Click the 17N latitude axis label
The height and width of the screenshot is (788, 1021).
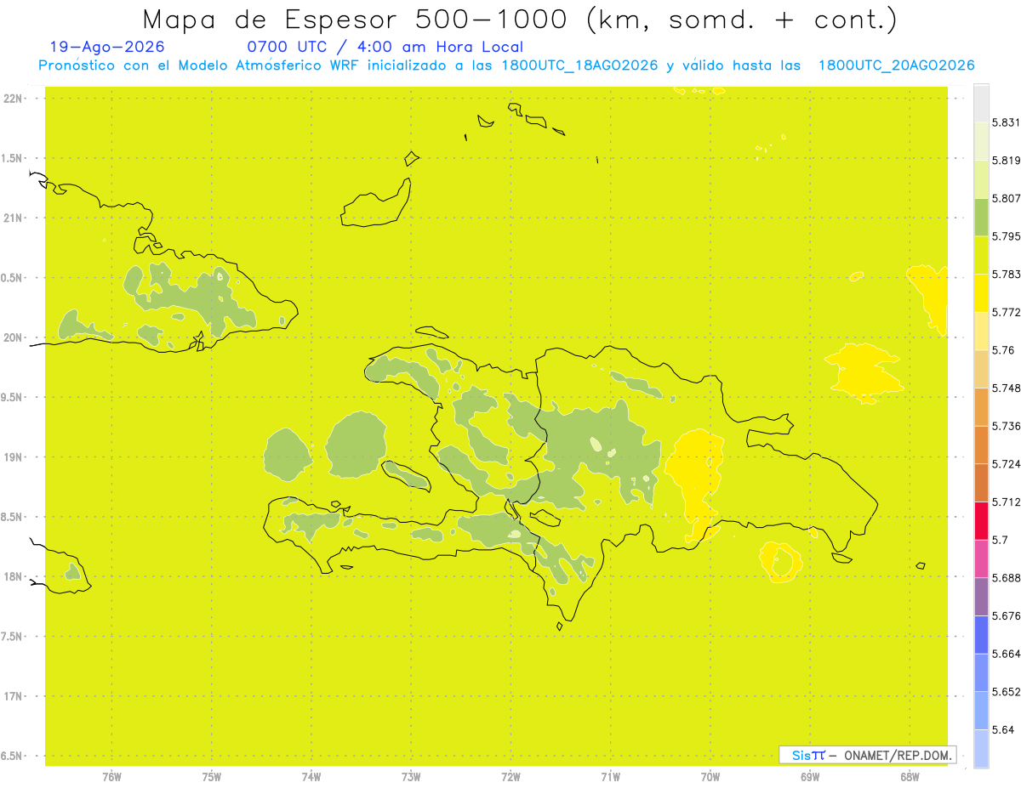coord(12,696)
